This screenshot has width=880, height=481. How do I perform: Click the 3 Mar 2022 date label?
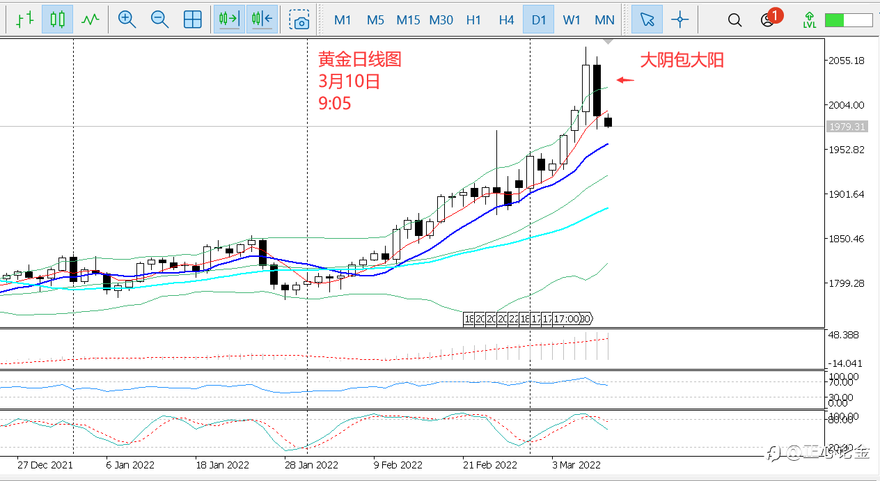pyautogui.click(x=576, y=464)
